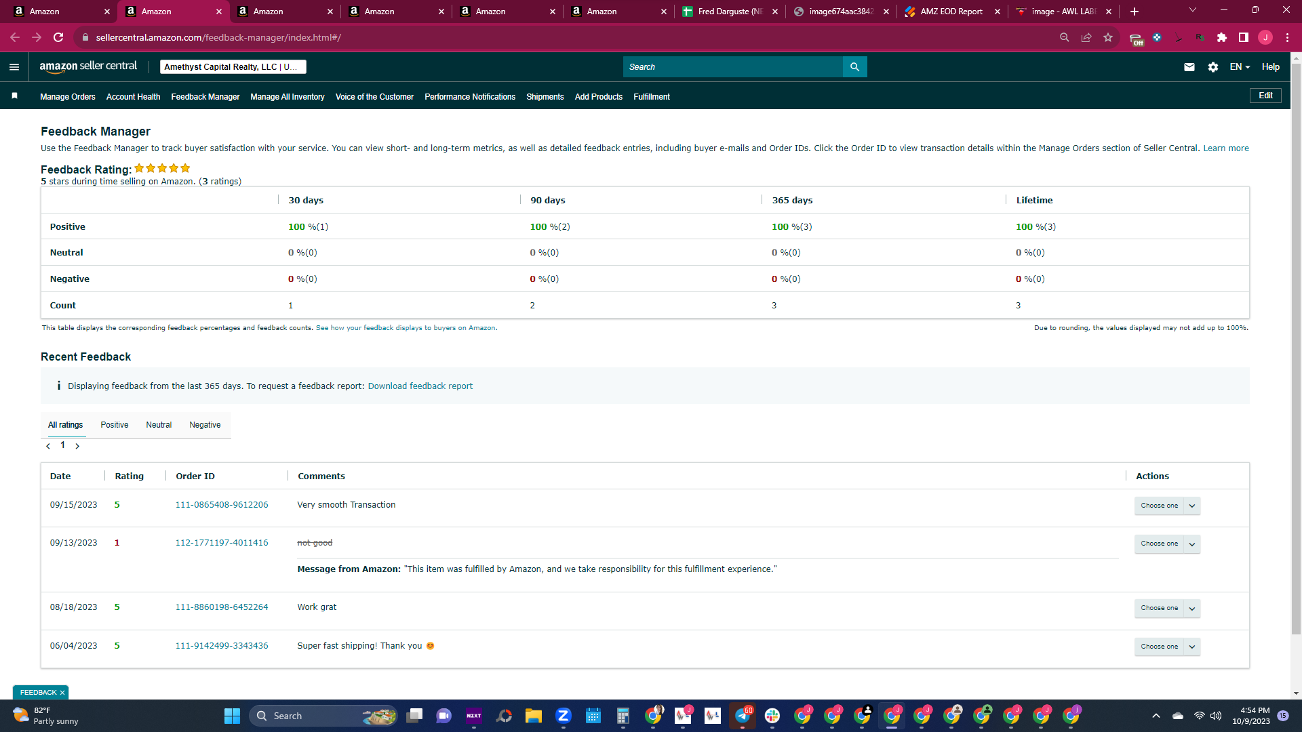Download the feedback report
1302x732 pixels.
(420, 386)
